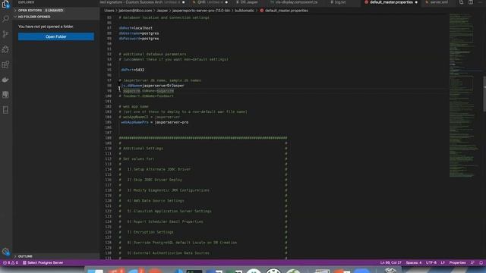Image resolution: width=486 pixels, height=273 pixels.
Task: Switch to the vis-display.component.ts tab
Action: point(296,2)
